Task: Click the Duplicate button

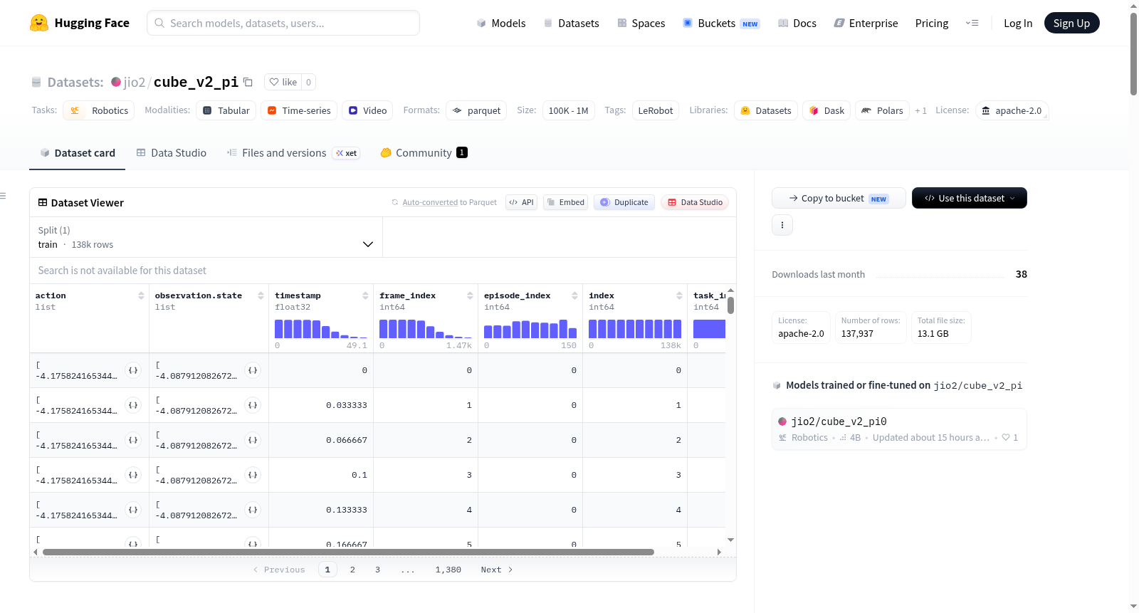Action: click(624, 202)
